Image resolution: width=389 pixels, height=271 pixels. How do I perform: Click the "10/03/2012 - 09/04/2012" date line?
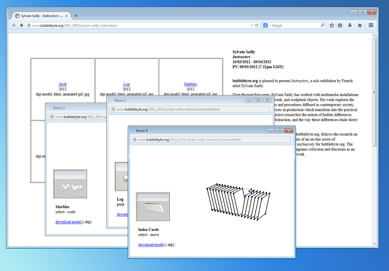pyautogui.click(x=252, y=62)
